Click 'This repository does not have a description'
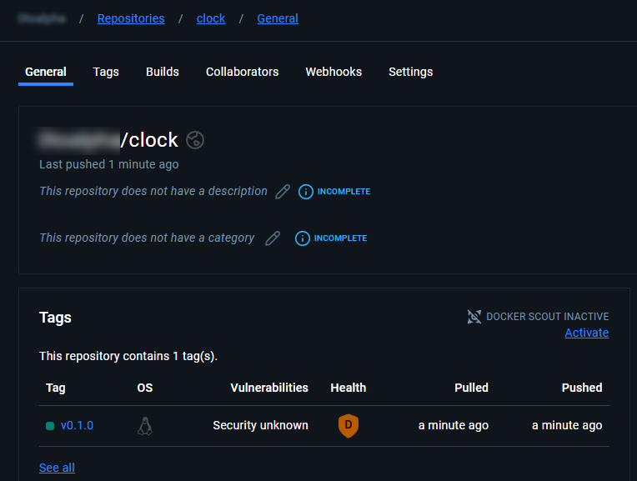Viewport: 637px width, 481px height. pyautogui.click(x=153, y=192)
